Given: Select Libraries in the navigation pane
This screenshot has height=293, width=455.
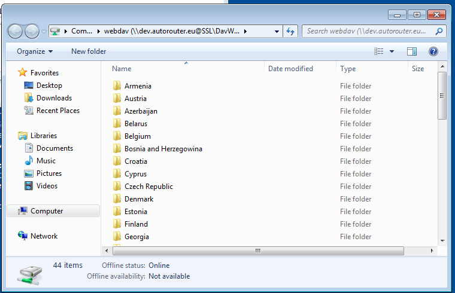Looking at the screenshot, I should [x=38, y=136].
